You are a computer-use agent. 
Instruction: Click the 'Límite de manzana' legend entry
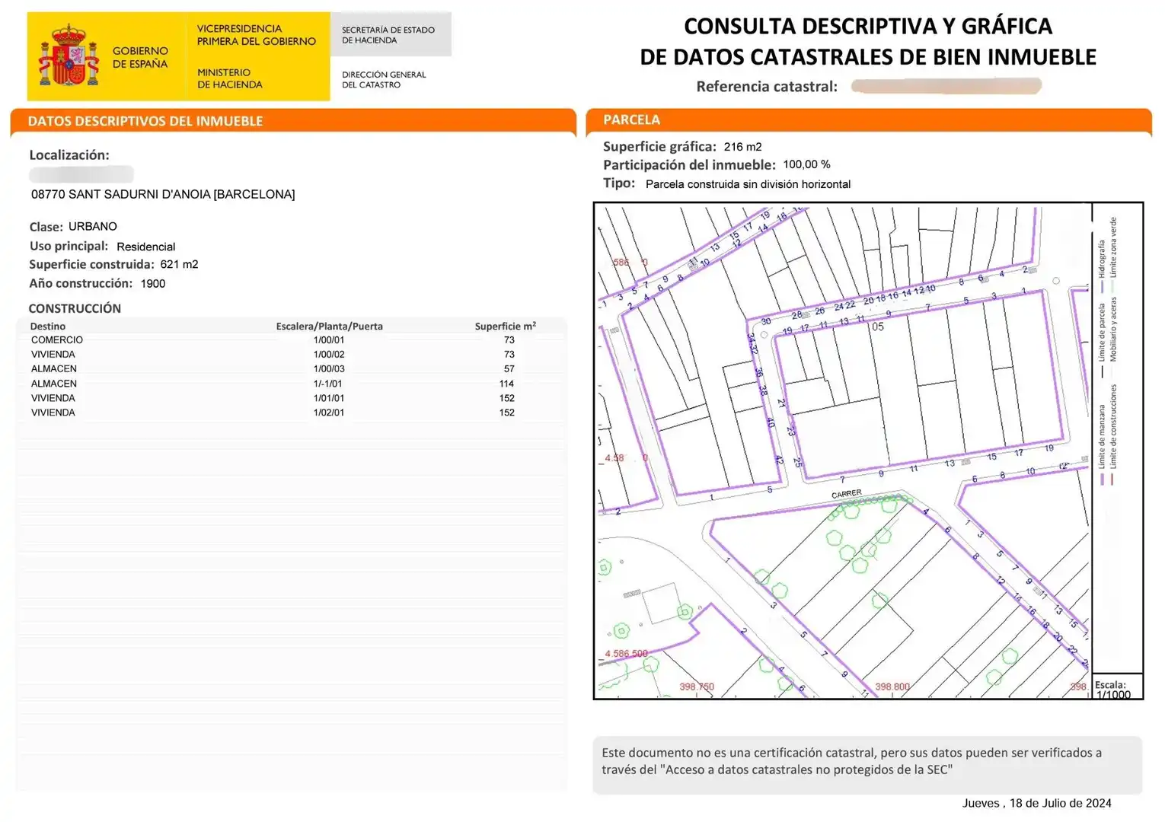click(x=1102, y=444)
